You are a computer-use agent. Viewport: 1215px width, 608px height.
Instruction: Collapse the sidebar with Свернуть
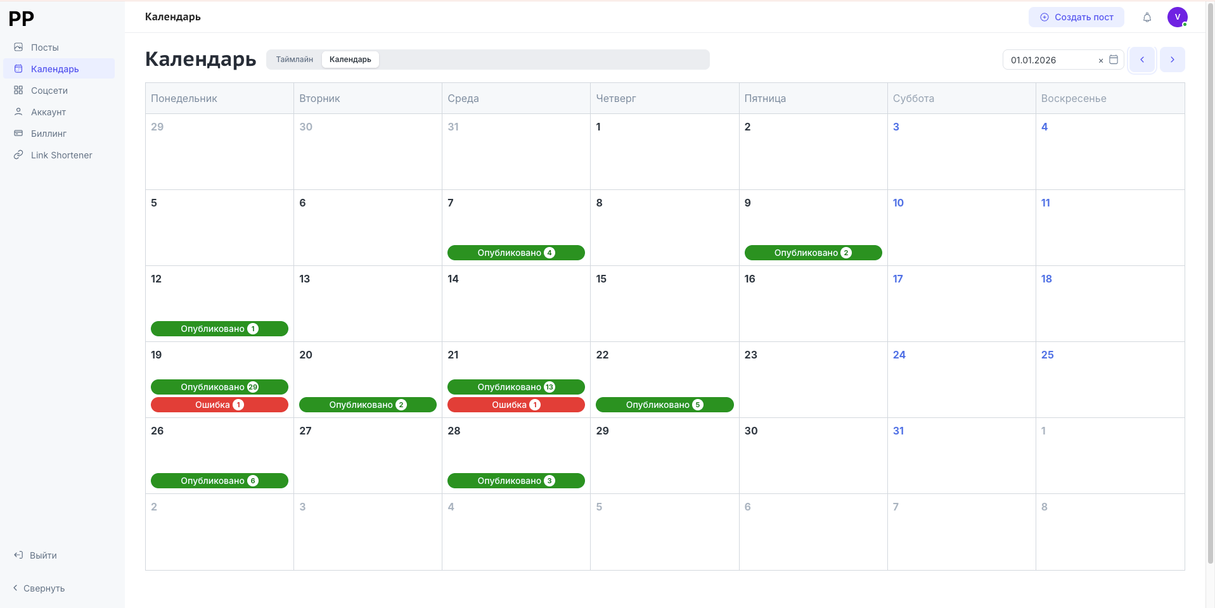pos(43,588)
